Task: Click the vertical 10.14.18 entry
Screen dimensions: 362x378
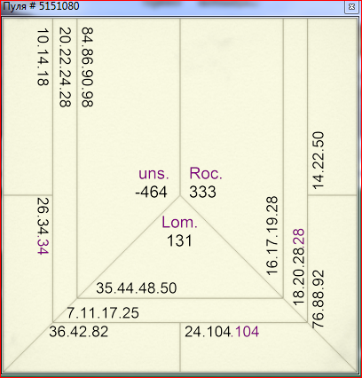Action: [43, 57]
